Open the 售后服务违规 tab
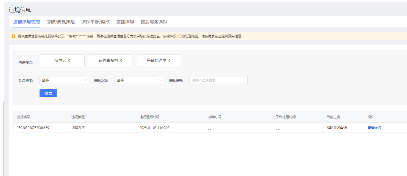This screenshot has height=176, width=407. [x=154, y=22]
